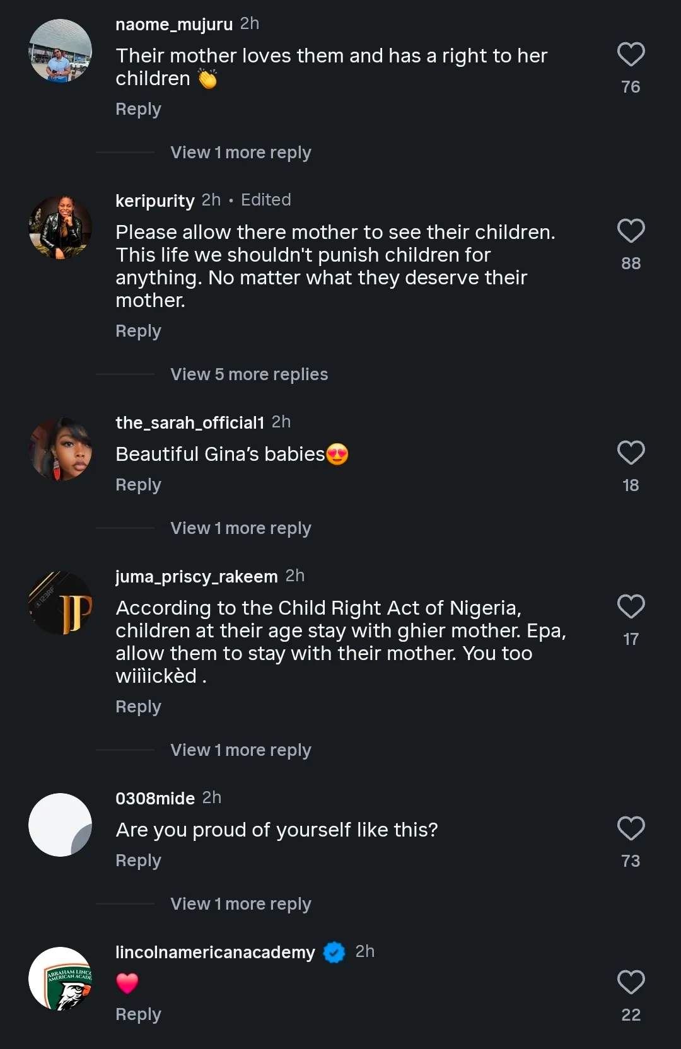View the_sarah_official1's profile photo
Screen dimensions: 681x1049
(61, 449)
